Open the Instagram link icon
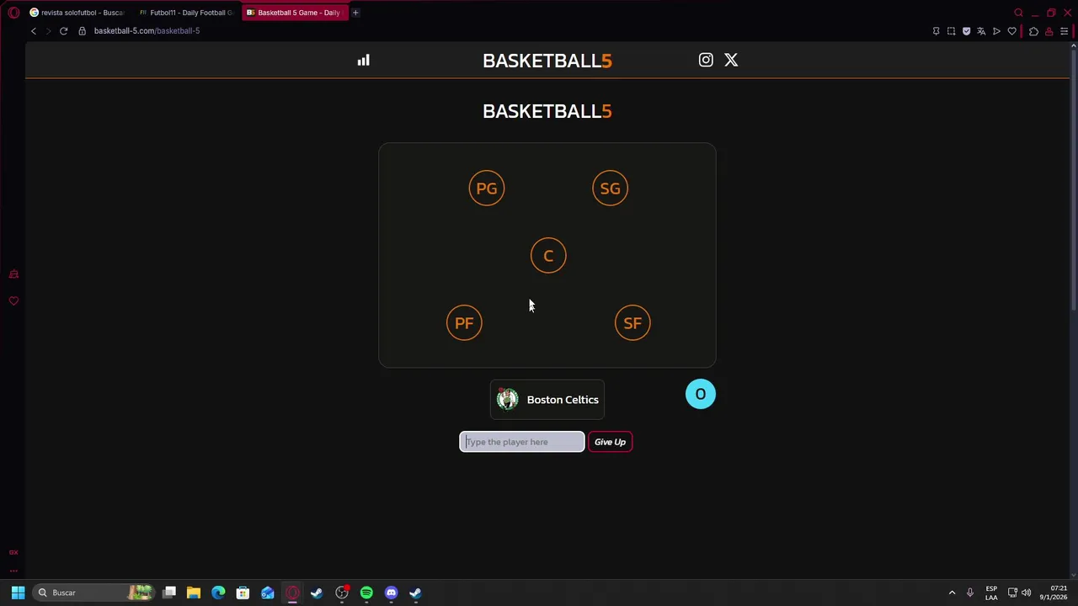Screen dimensions: 1078x606 click(706, 60)
